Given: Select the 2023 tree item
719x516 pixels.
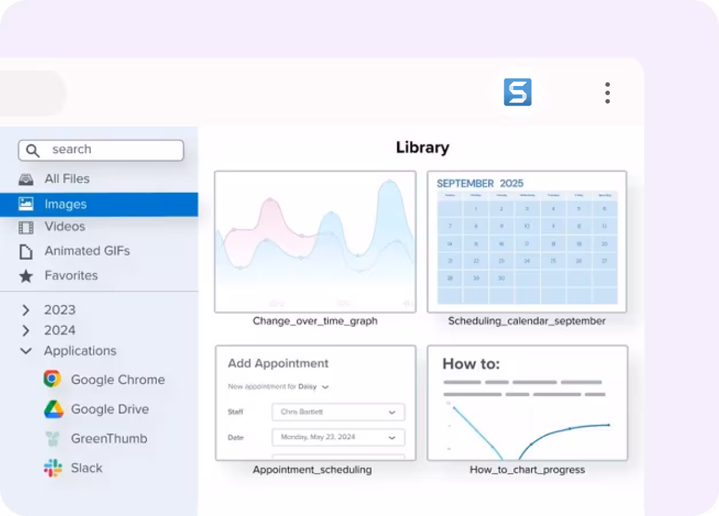Looking at the screenshot, I should pyautogui.click(x=60, y=310).
